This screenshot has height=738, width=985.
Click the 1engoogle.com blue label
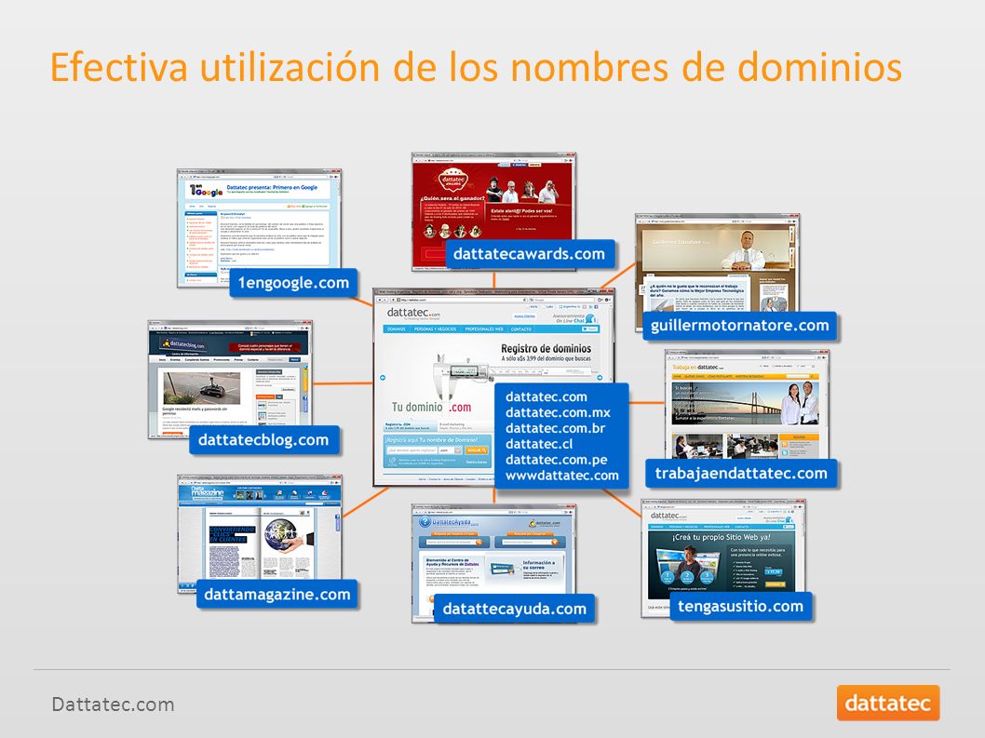293,283
